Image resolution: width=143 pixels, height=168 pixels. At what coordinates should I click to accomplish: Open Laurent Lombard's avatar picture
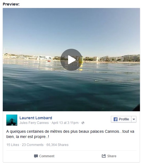point(12,120)
